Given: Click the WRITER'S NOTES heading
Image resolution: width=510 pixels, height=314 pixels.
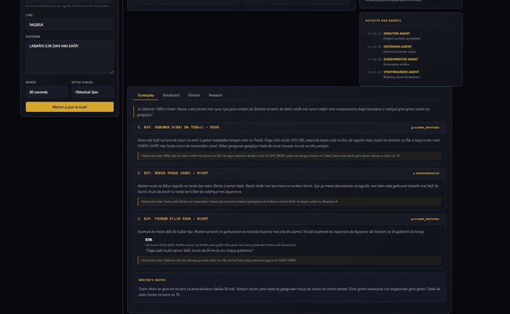Looking at the screenshot, I should [152, 280].
